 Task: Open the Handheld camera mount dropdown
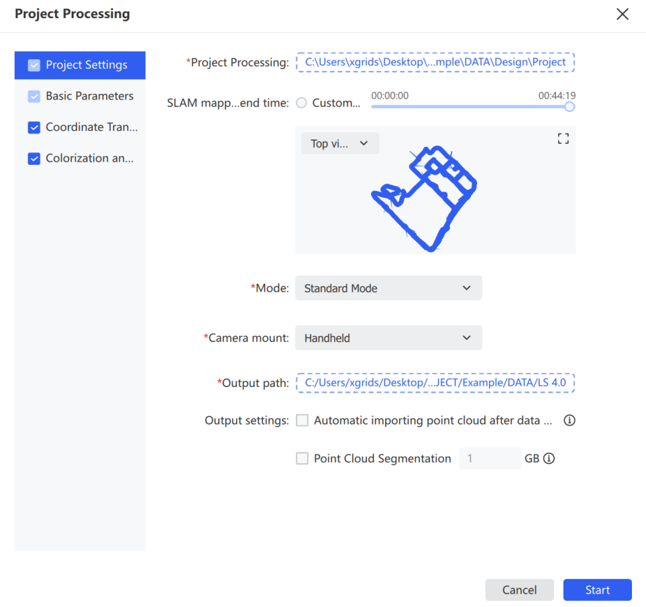388,338
